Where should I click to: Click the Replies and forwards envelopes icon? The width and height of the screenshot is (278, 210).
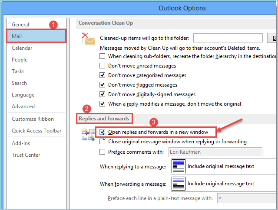point(88,135)
